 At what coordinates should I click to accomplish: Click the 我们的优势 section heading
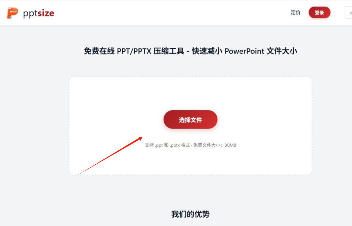tap(190, 214)
